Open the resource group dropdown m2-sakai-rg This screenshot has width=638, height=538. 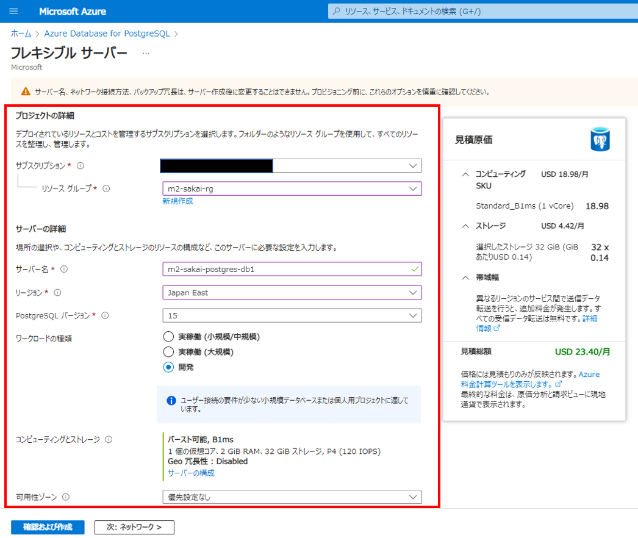[x=292, y=189]
